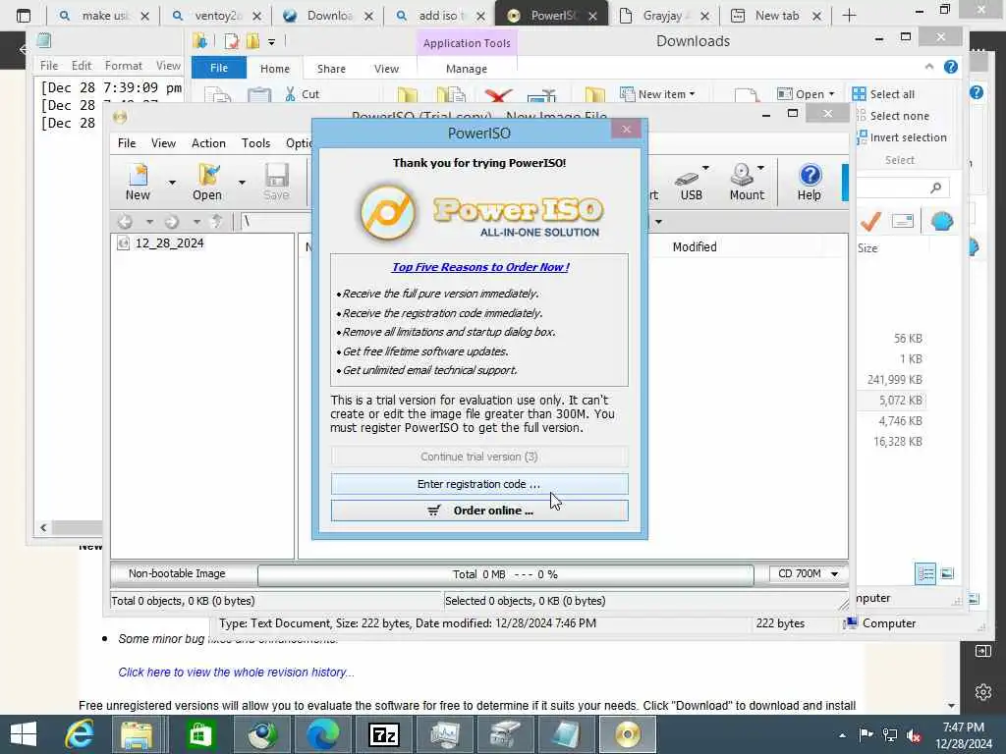Click the PowerISO disc icon on the taskbar
The width and height of the screenshot is (1006, 754).
(628, 734)
